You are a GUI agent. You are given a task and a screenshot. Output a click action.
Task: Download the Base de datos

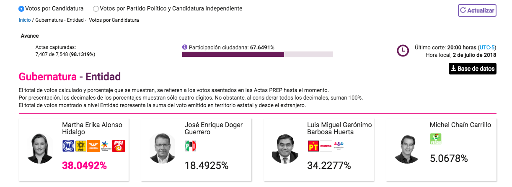coord(472,69)
